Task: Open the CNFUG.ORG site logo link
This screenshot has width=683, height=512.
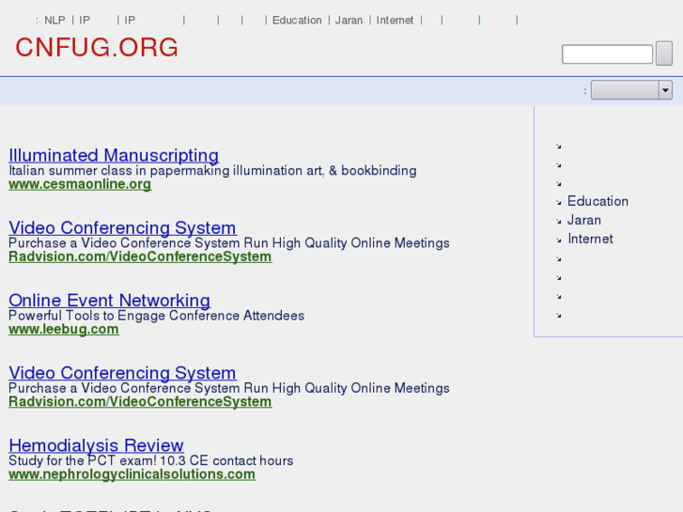Action: (x=97, y=47)
